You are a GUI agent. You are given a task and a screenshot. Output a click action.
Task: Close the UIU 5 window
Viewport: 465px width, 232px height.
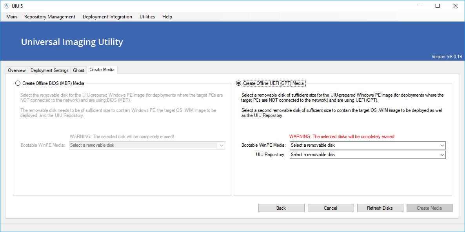tap(456, 6)
